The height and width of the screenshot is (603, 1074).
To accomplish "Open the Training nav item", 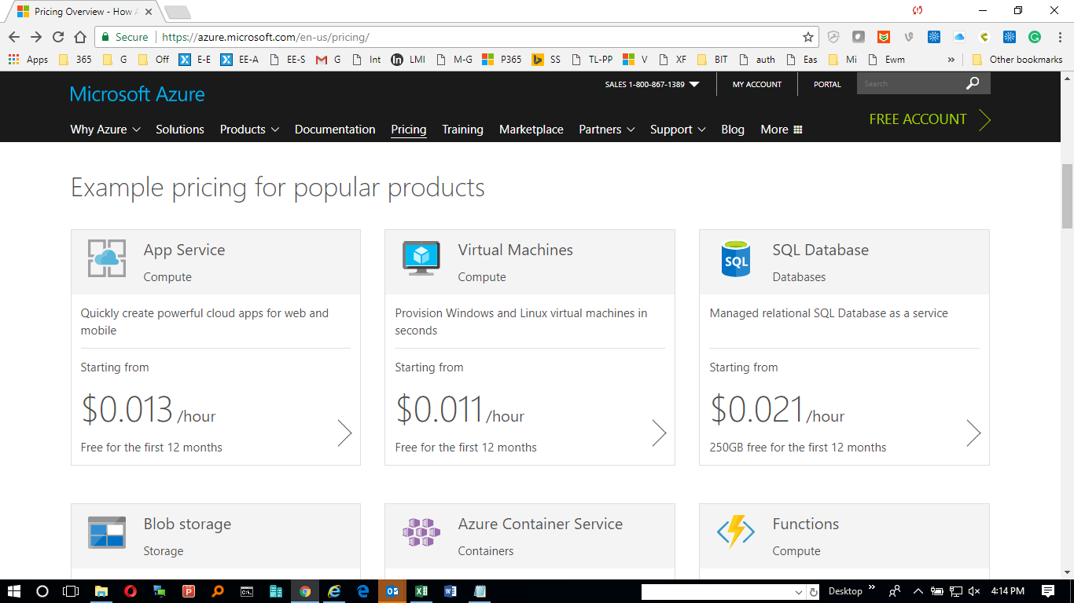I will 462,130.
